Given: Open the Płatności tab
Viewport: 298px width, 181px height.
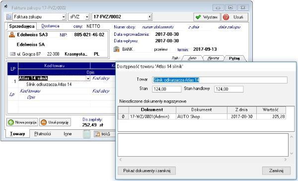Looking at the screenshot, I should 43,134.
